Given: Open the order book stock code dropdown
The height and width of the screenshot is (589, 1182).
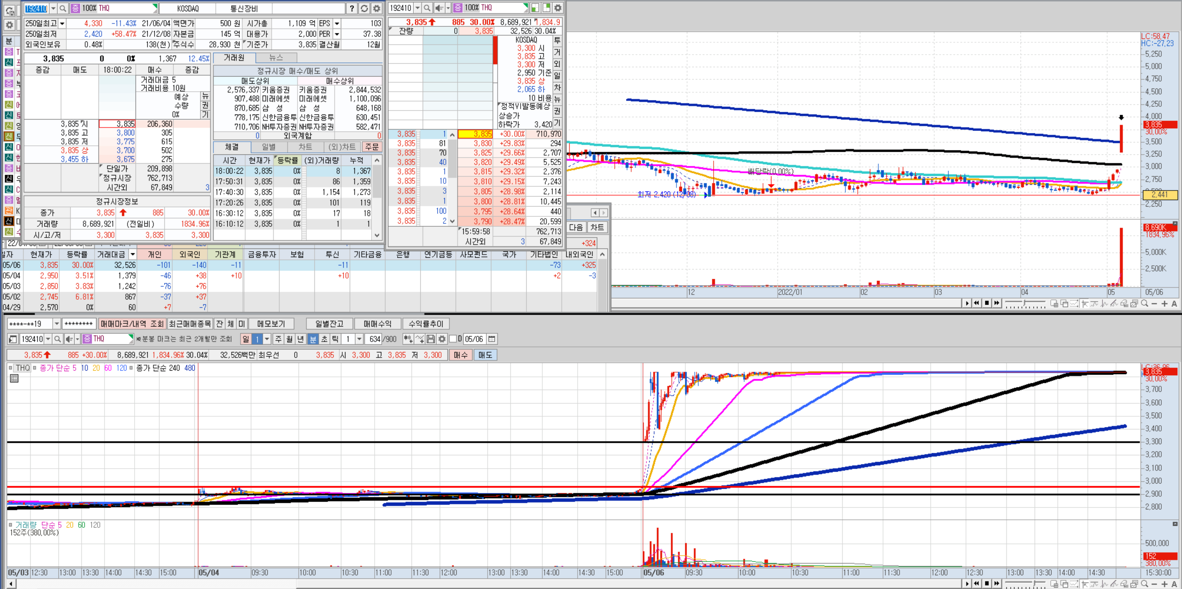Looking at the screenshot, I should point(417,8).
